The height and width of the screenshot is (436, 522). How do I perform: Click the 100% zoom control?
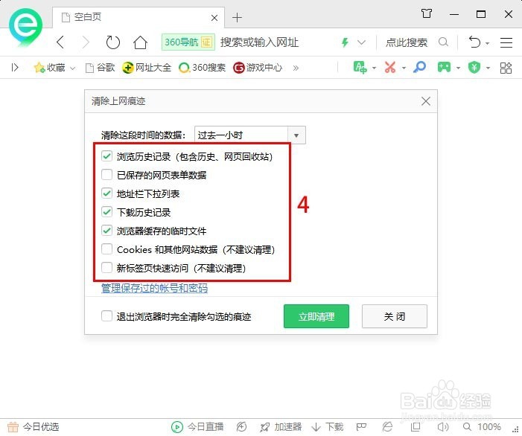pos(483,426)
